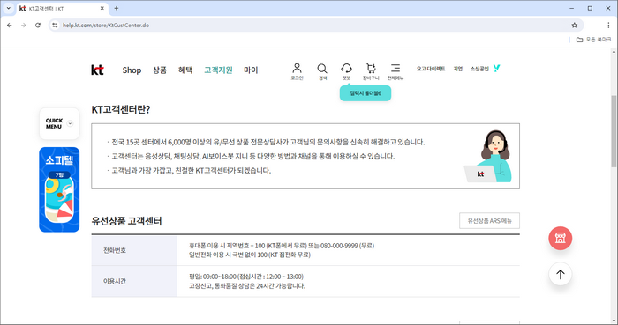Click the Y icon next to 소상공인
618x325 pixels.
point(496,68)
